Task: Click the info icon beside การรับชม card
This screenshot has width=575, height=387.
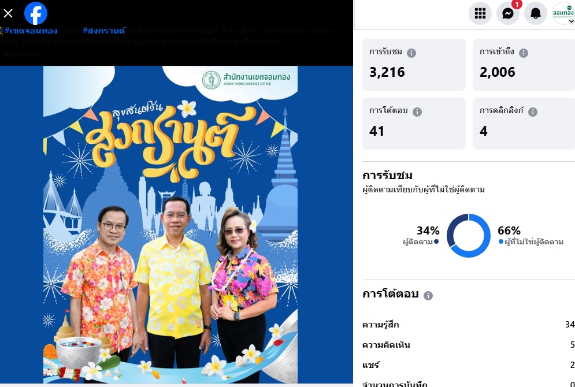Action: tap(411, 53)
